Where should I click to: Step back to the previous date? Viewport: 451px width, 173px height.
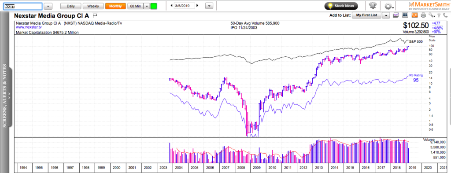[x=171, y=6]
